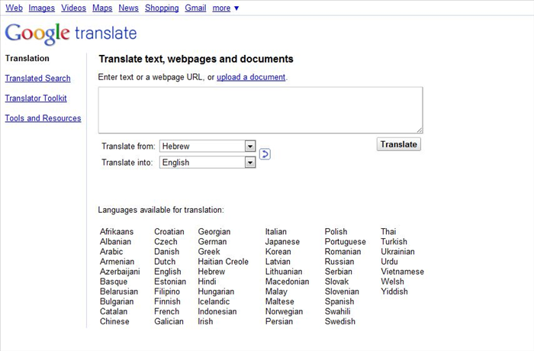This screenshot has width=534, height=351.
Task: Click Basque in the language list
Action: point(114,282)
